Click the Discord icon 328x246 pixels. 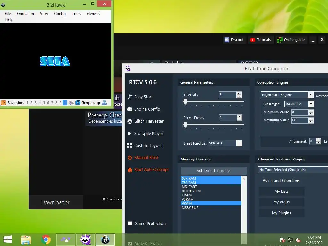pyautogui.click(x=227, y=40)
